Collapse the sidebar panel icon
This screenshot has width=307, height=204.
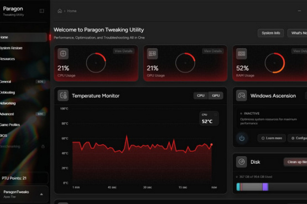[41, 11]
